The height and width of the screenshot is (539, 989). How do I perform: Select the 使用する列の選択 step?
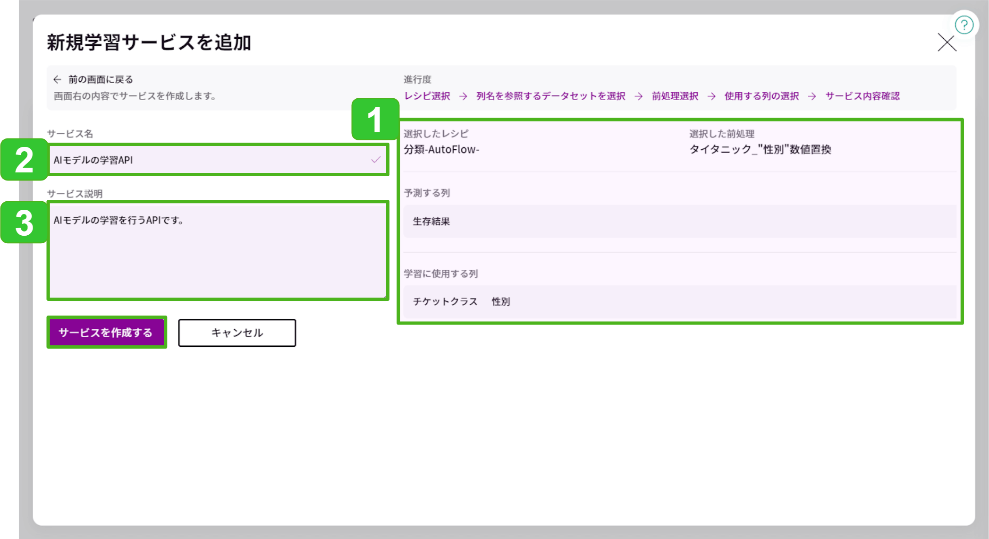(761, 95)
